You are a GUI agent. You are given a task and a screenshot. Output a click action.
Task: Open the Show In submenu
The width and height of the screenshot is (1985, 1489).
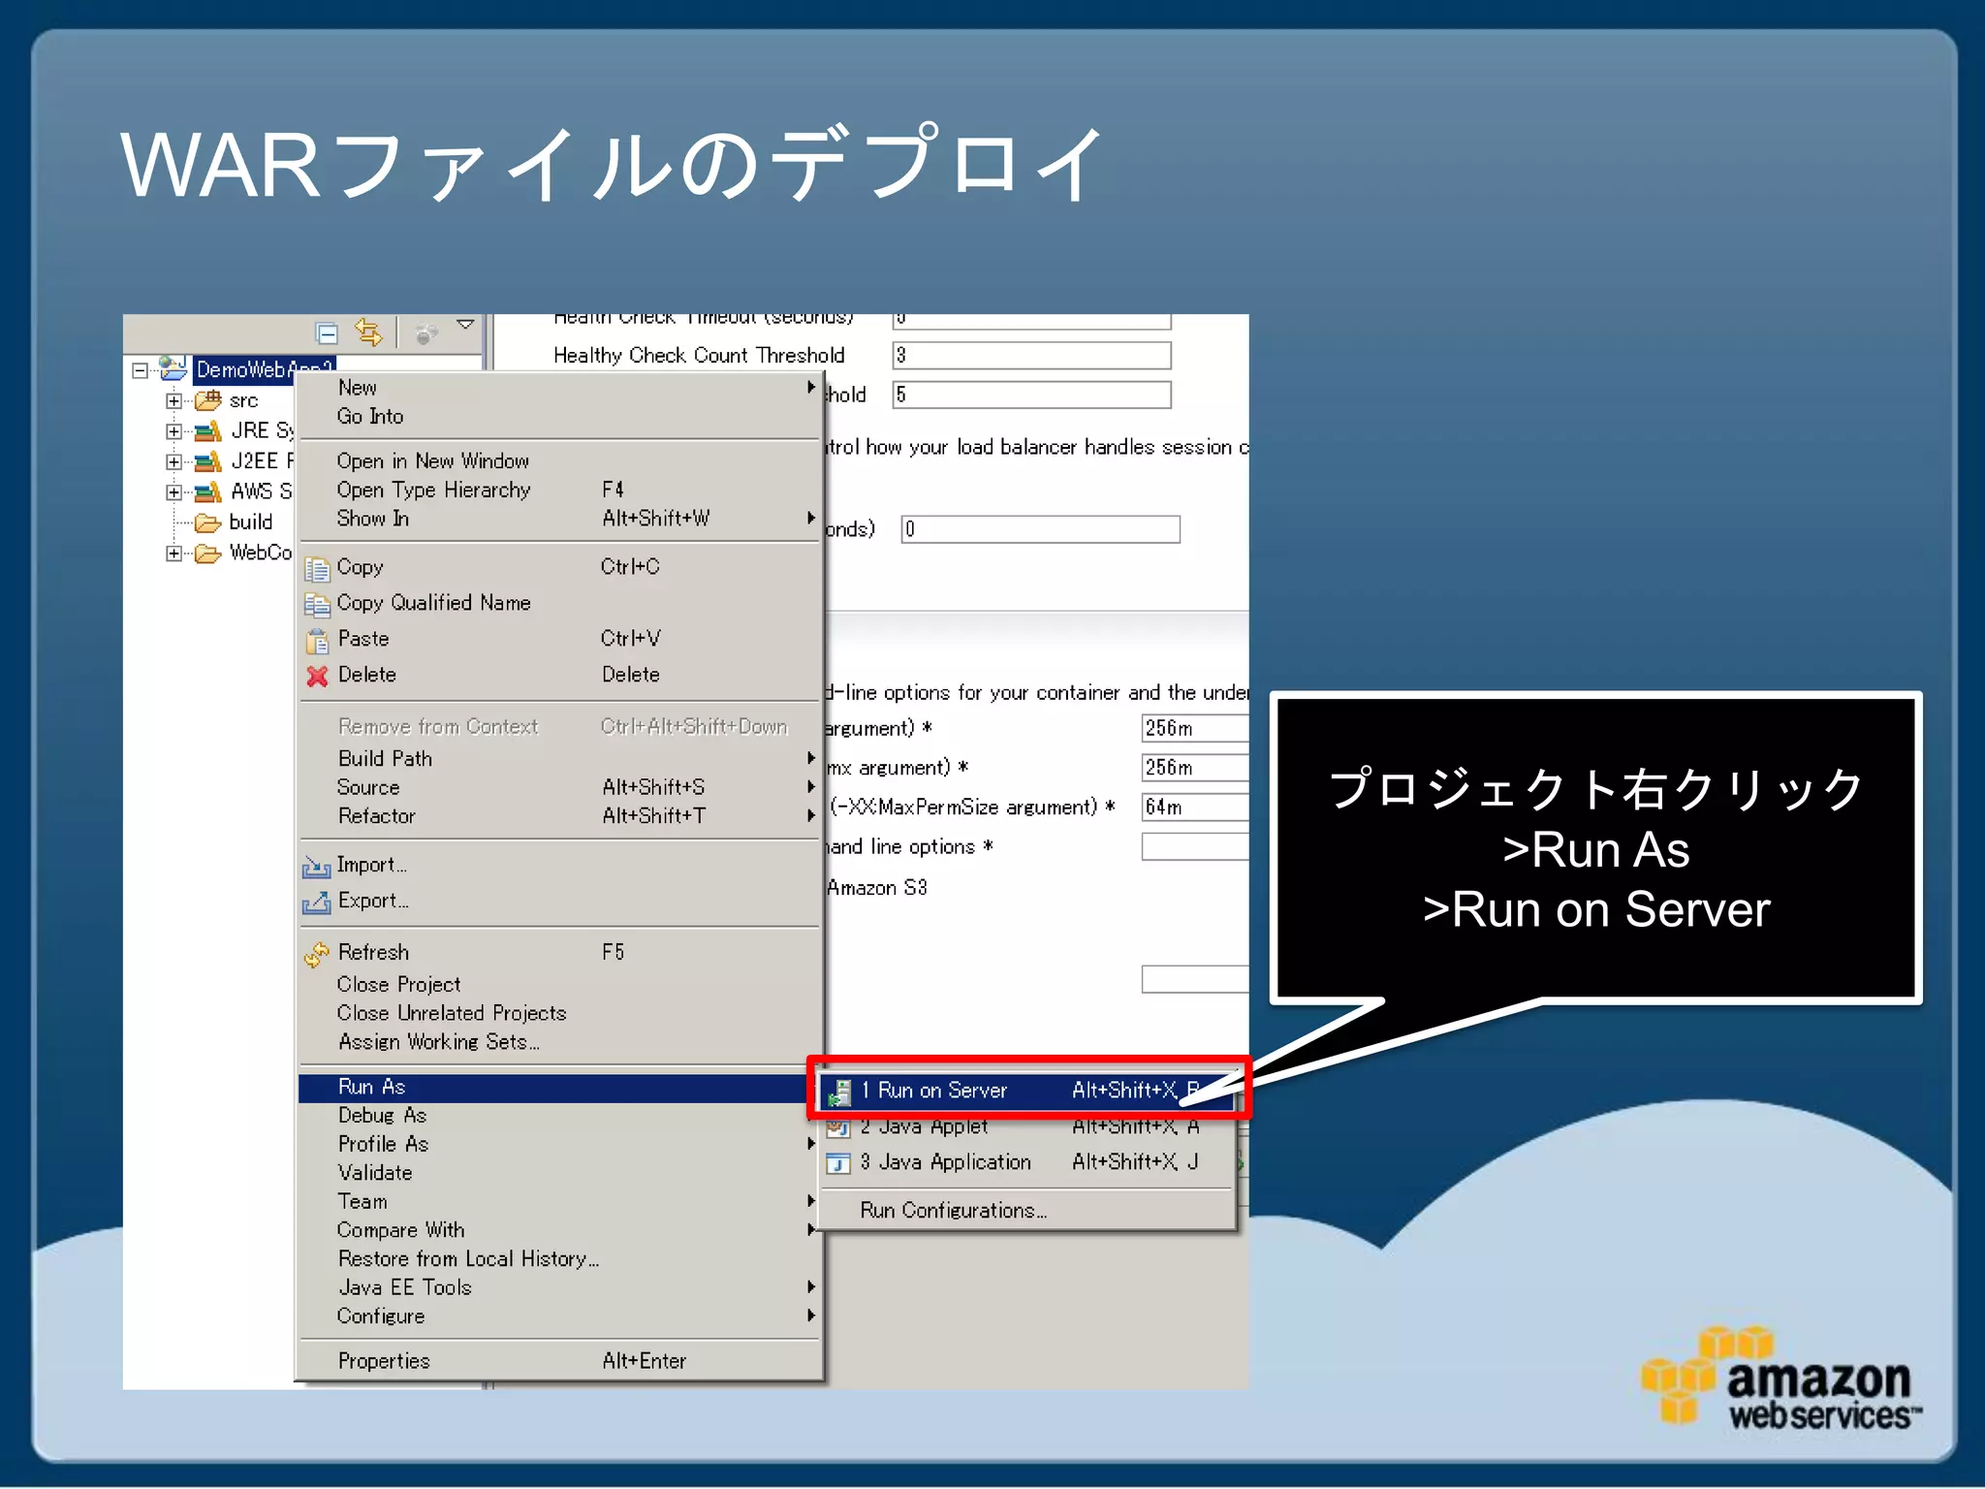pyautogui.click(x=559, y=519)
